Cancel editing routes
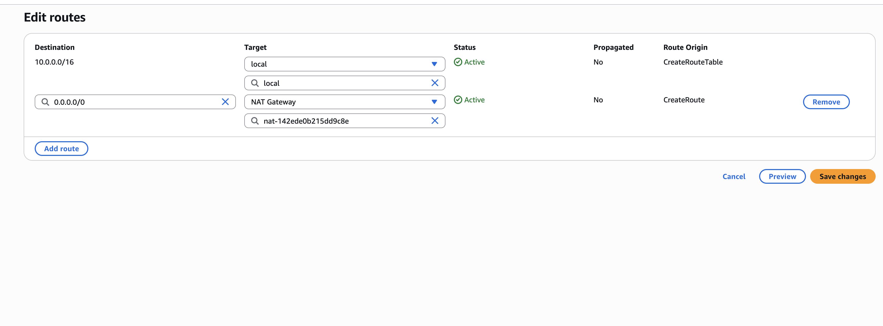883x326 pixels. coord(734,176)
